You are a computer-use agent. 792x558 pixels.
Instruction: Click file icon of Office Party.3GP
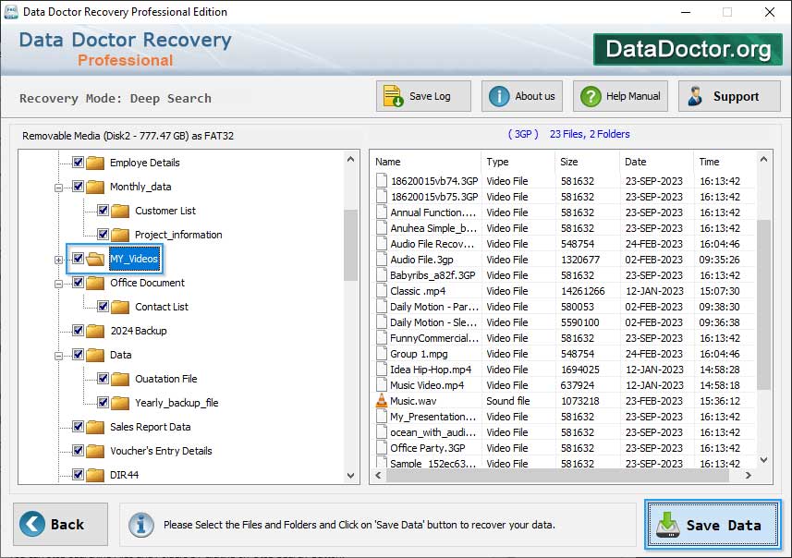pos(382,448)
